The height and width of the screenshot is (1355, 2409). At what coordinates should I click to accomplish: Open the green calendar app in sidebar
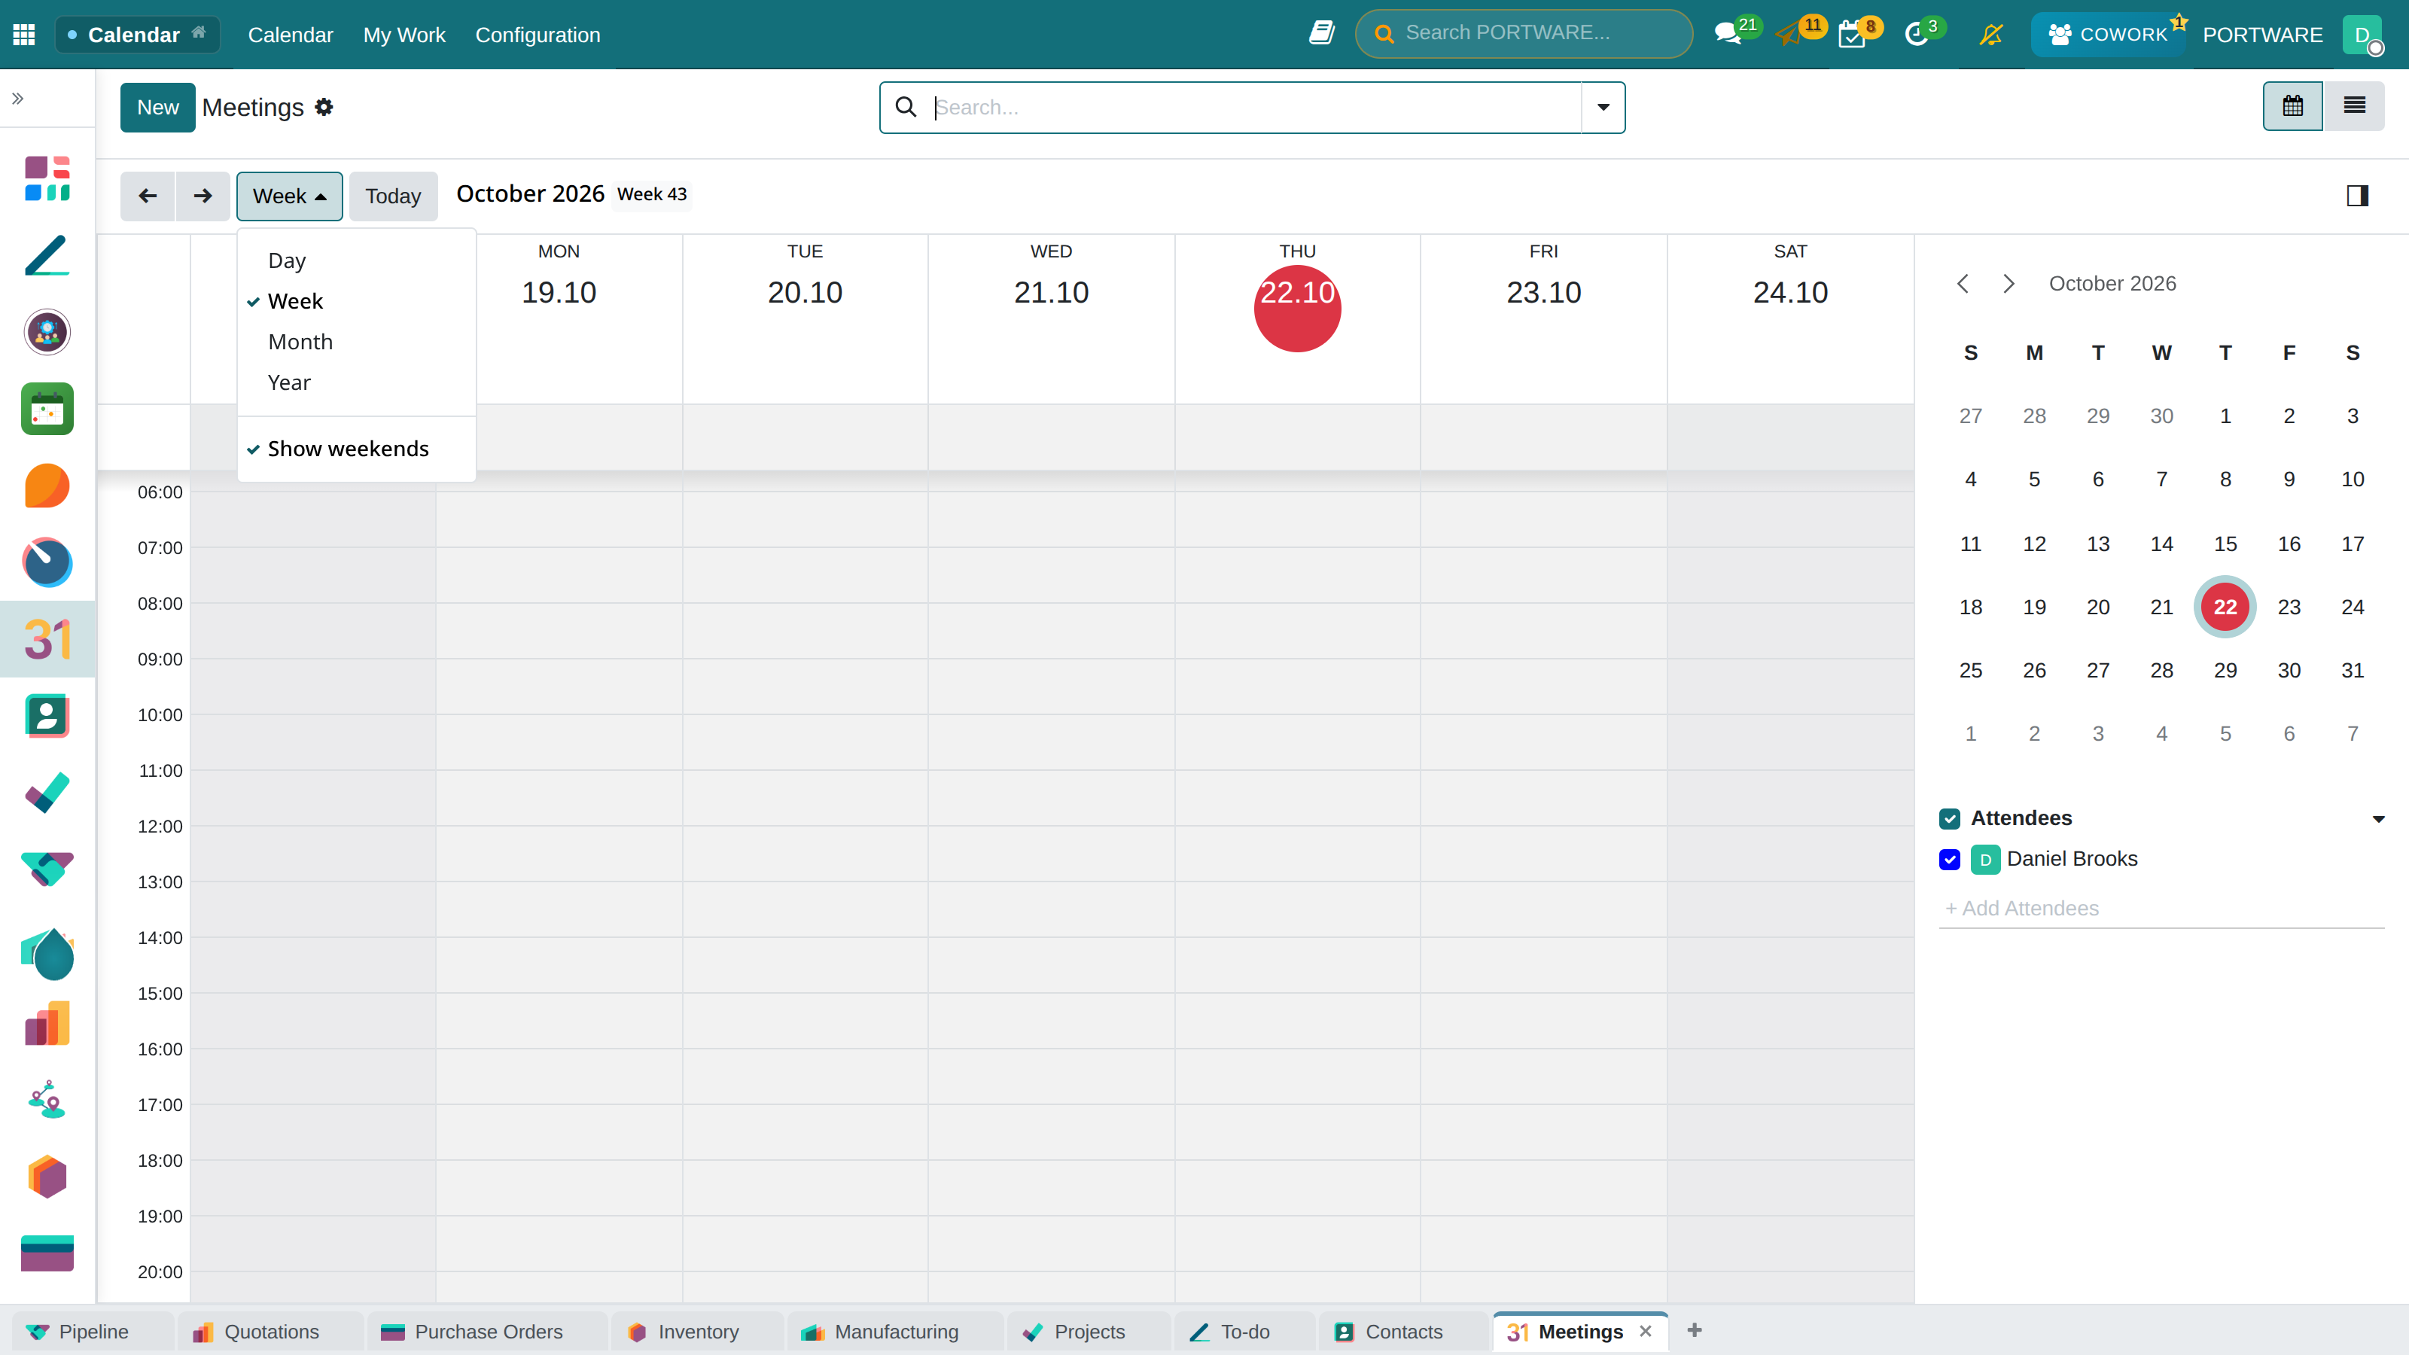click(x=47, y=409)
